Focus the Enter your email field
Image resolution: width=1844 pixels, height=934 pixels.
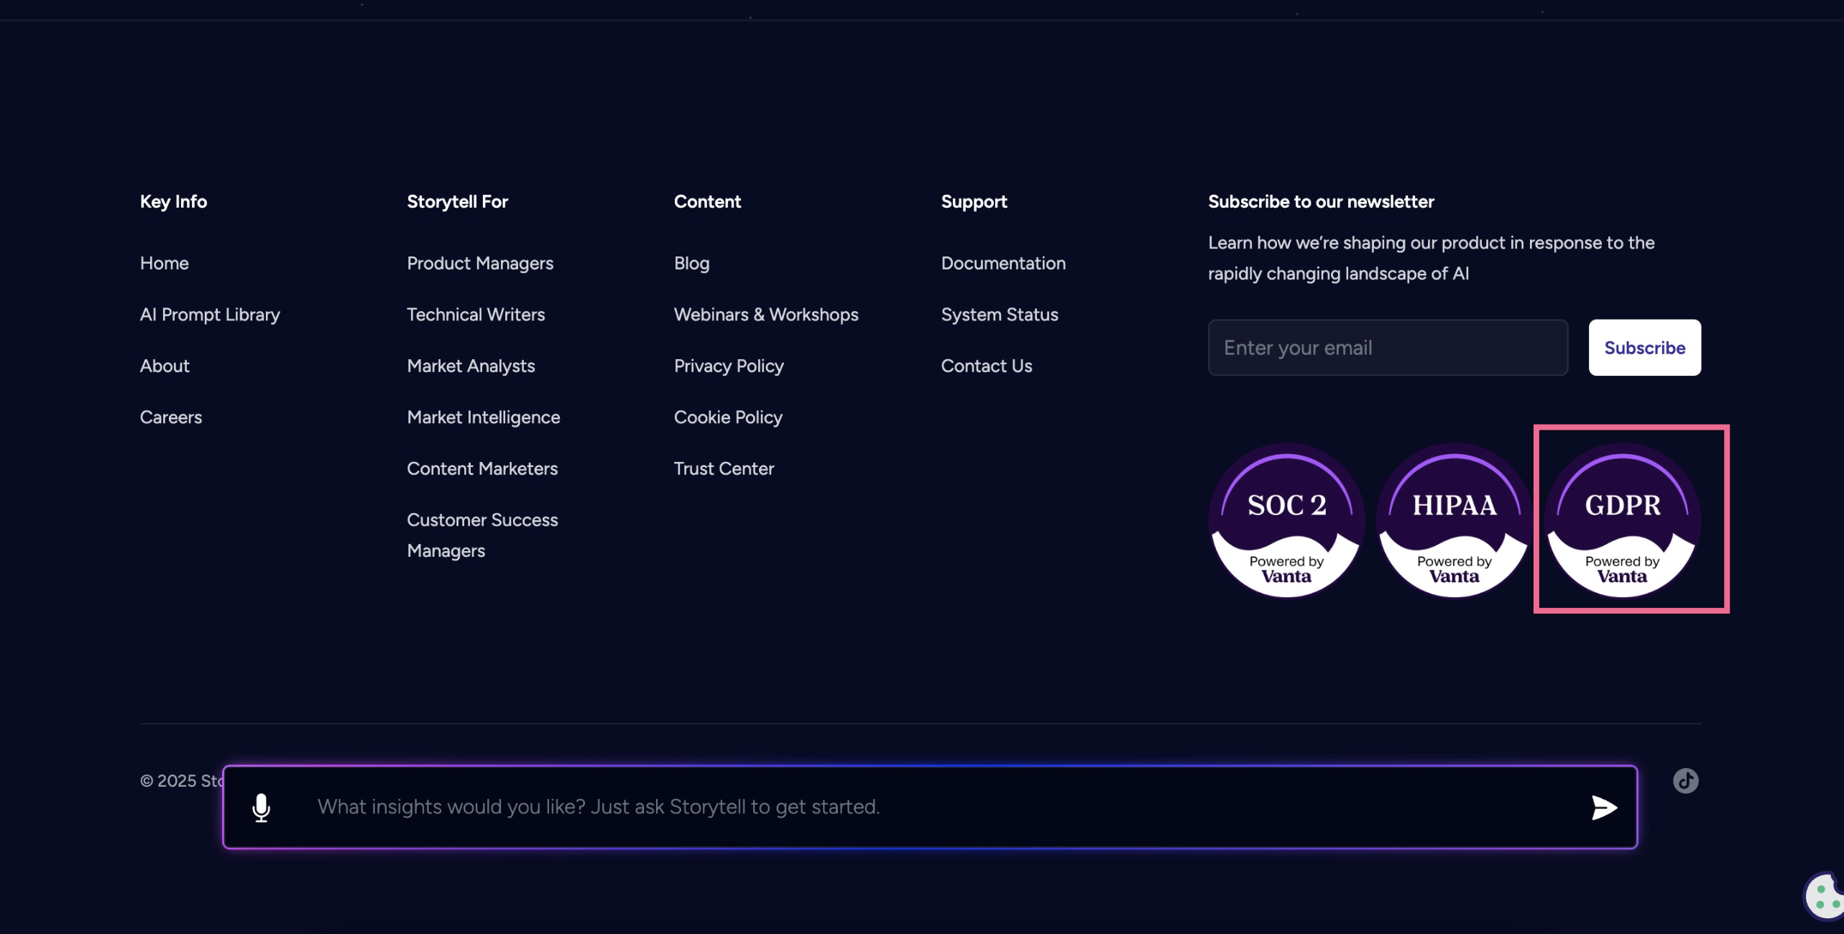coord(1387,348)
